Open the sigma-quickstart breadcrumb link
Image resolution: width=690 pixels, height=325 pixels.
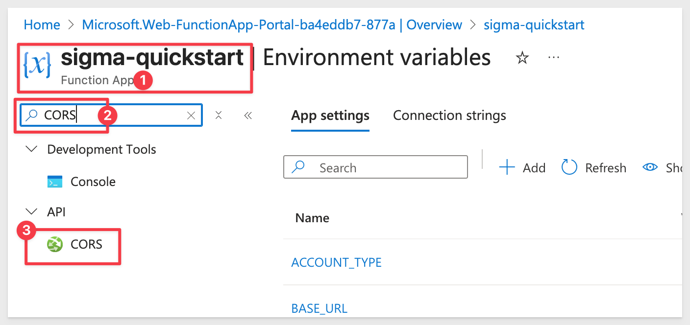[x=534, y=25]
